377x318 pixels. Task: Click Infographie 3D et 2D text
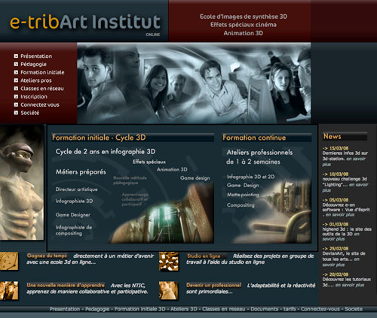coord(250,177)
